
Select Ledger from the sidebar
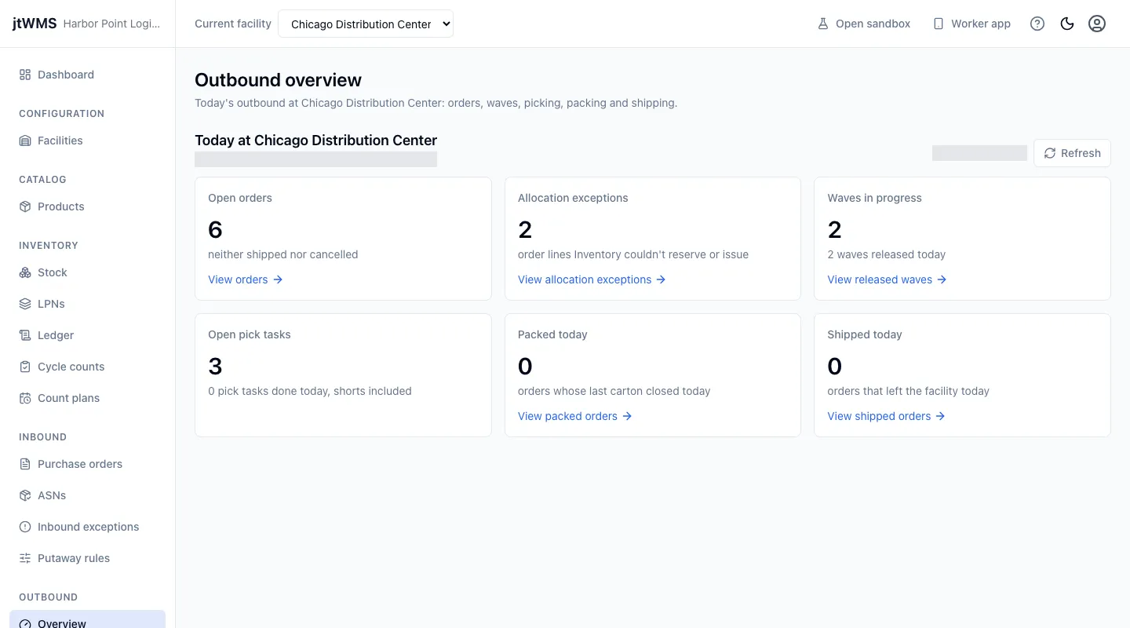(87, 335)
